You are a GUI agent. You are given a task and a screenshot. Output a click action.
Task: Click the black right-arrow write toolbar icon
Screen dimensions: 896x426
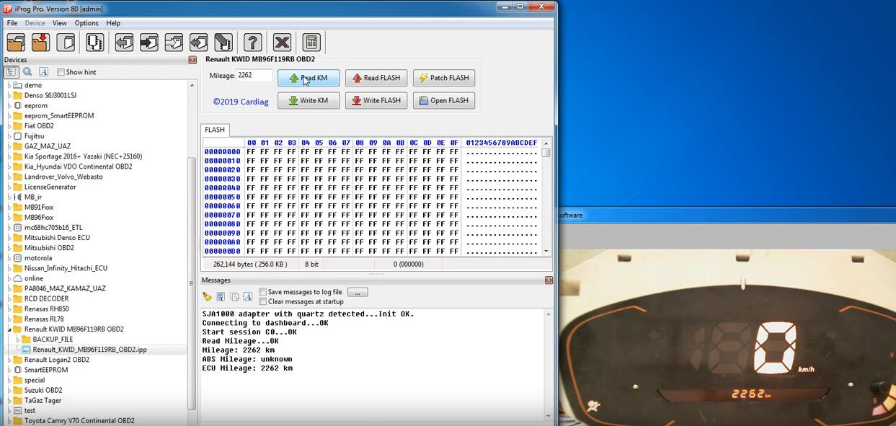(149, 43)
